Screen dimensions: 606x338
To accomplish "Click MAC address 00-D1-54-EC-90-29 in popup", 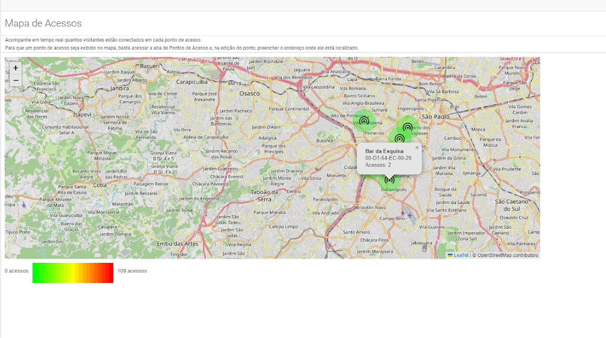I will pos(388,158).
